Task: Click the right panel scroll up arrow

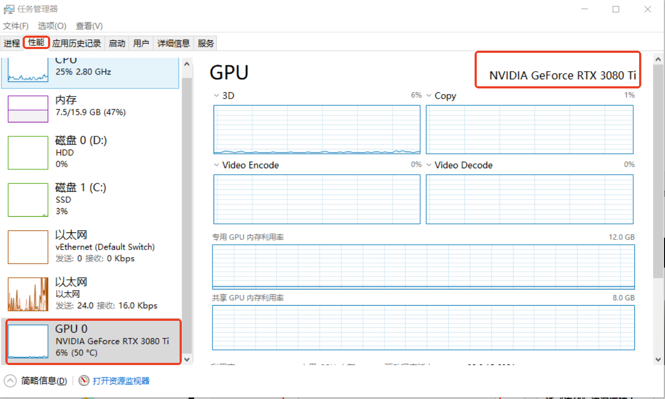Action: point(658,58)
